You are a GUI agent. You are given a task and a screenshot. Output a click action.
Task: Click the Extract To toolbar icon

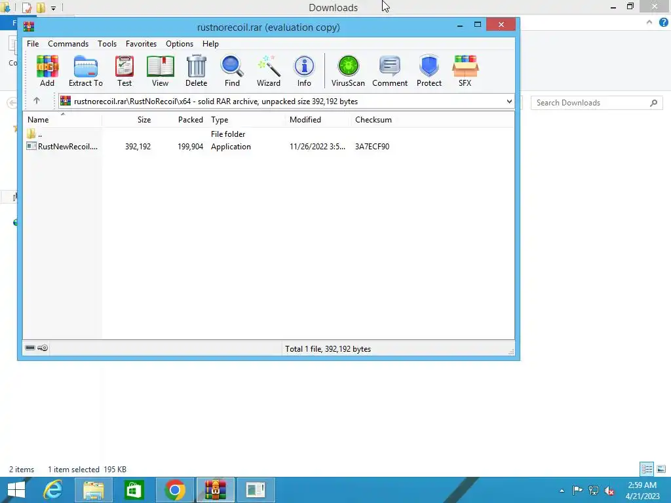pyautogui.click(x=86, y=71)
